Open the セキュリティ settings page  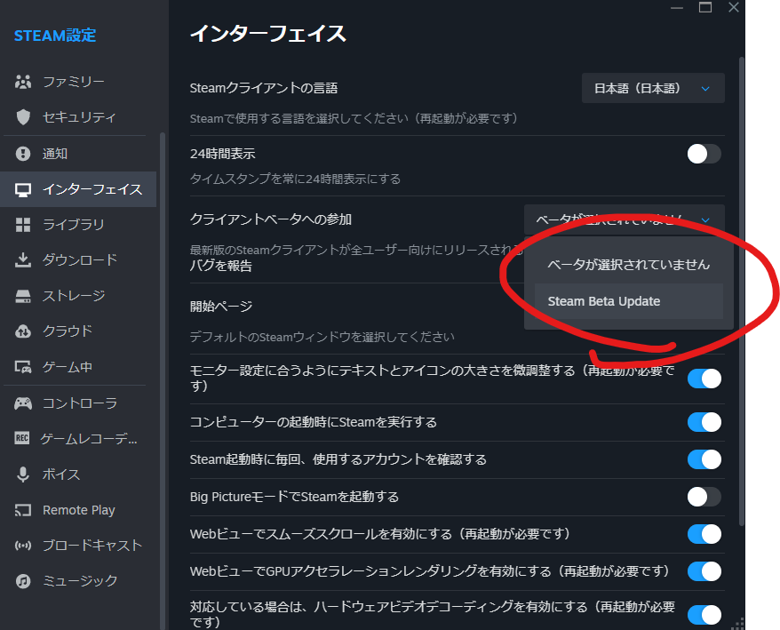80,117
